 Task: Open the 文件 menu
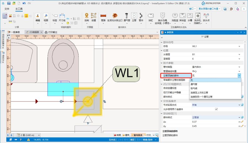[7, 9]
